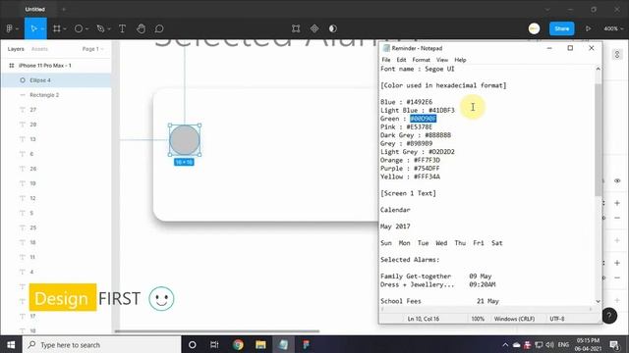Screen dimensions: 629x353
Task: Open Task View from taskbar
Action: (x=214, y=344)
